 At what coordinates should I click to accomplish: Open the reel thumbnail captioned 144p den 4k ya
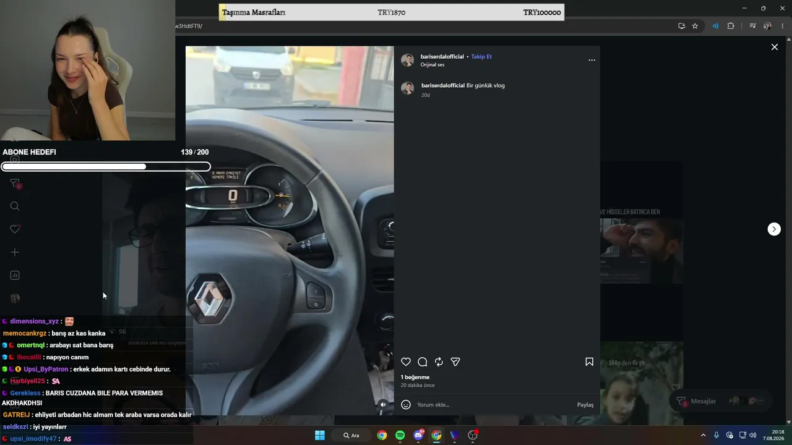(642, 384)
